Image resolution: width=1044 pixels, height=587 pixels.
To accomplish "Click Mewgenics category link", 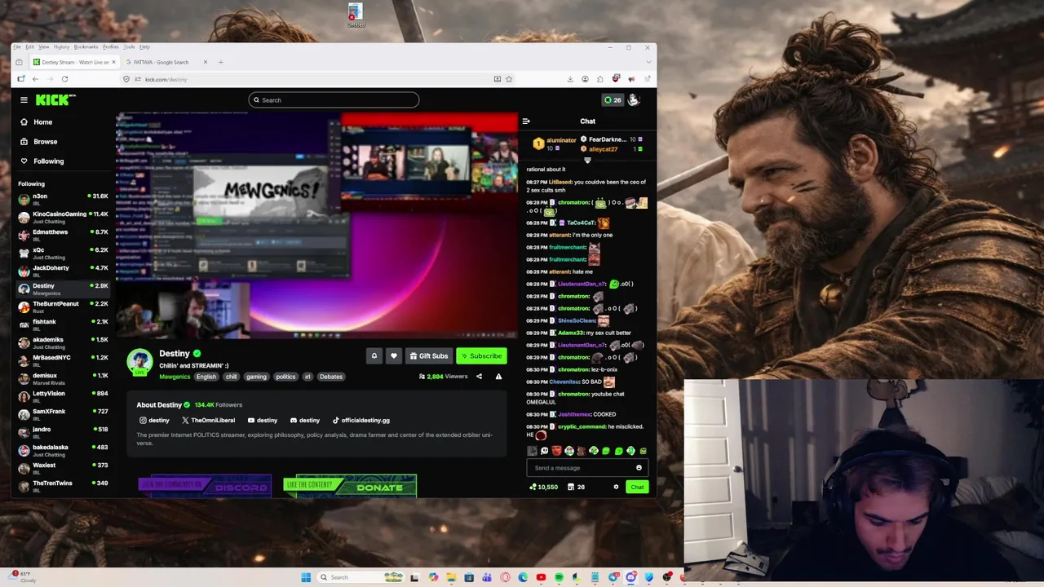I will tap(175, 377).
